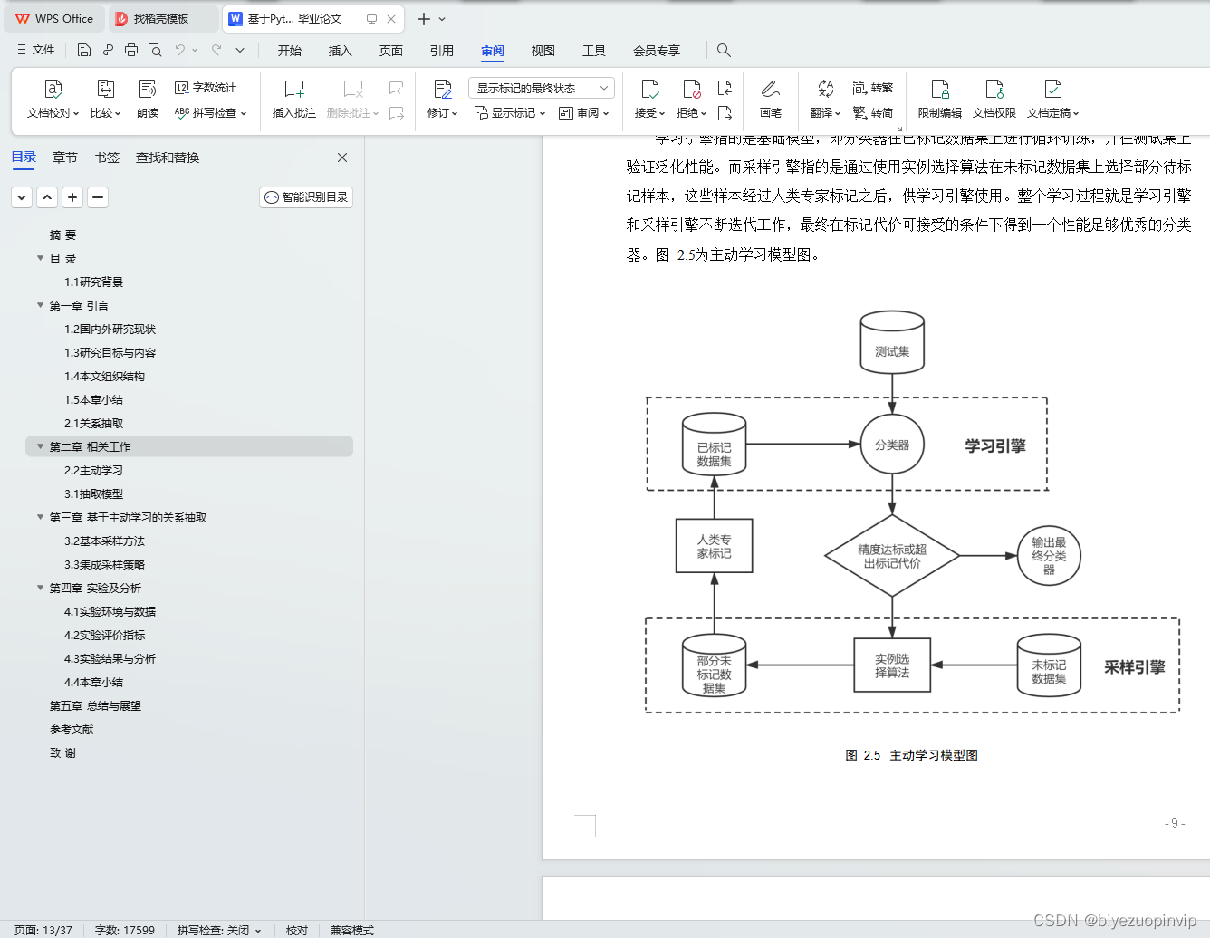This screenshot has width=1210, height=938.
Task: Open the 接受 accept dropdown arrow
Action: click(662, 112)
